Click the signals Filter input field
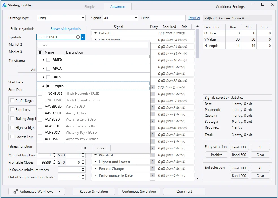This screenshot has height=198, width=278. pos(168,18)
